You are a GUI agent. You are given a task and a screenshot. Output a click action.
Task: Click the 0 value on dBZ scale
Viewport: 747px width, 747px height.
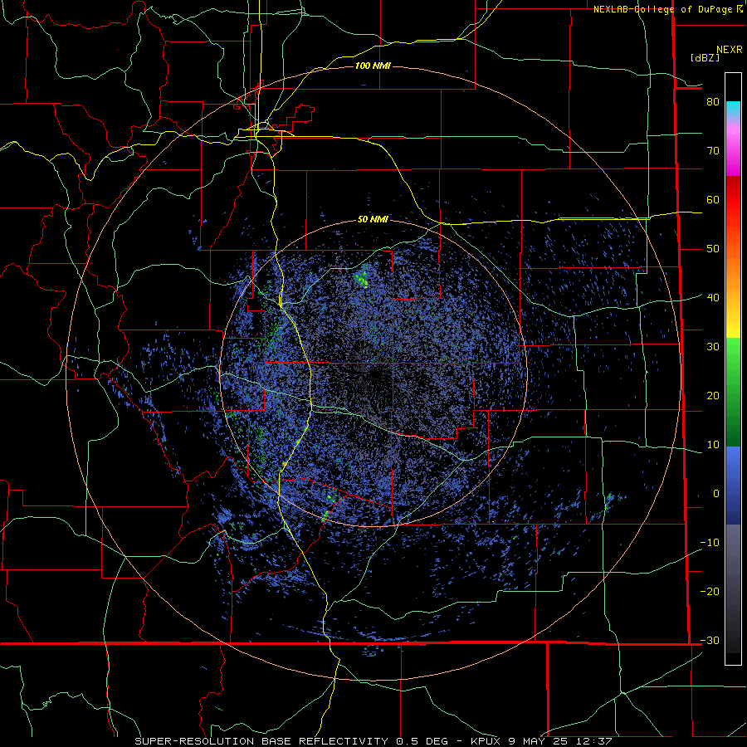point(716,494)
